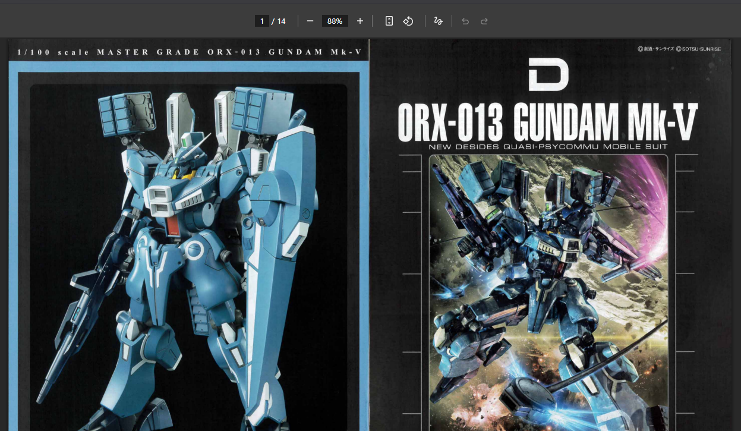Click the 88% zoom level field
741x431 pixels.
click(x=335, y=21)
